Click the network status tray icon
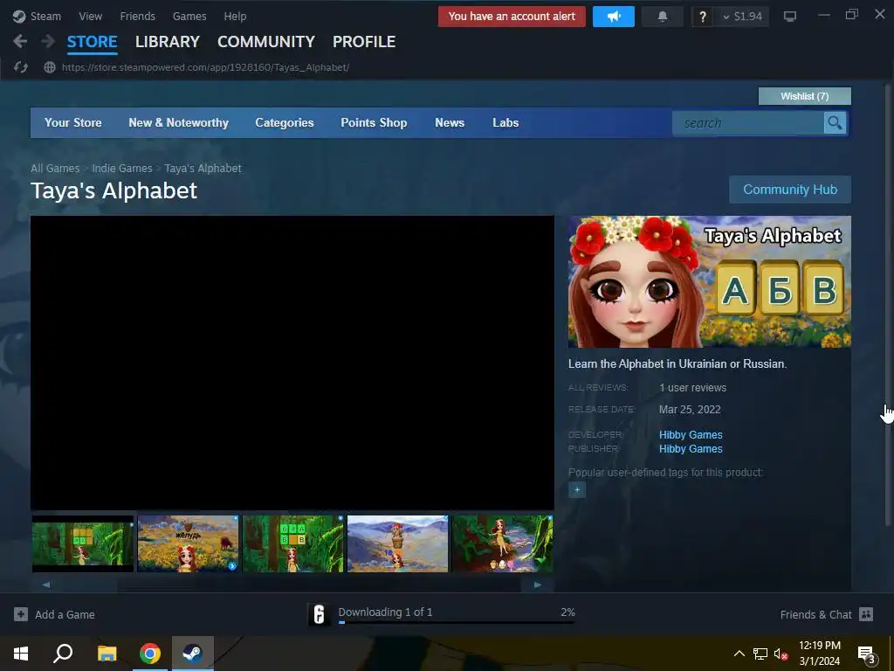 click(760, 654)
